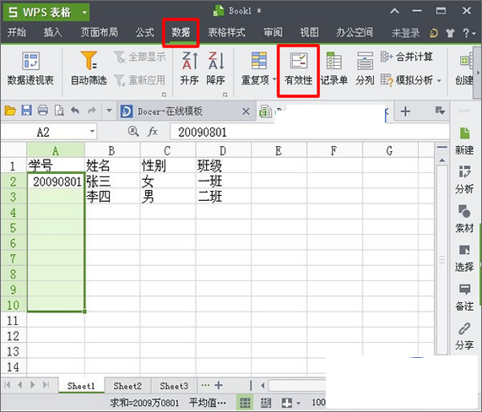The image size is (482, 412).
Task: Expand the 模拟分析 dropdown
Action: 439,80
